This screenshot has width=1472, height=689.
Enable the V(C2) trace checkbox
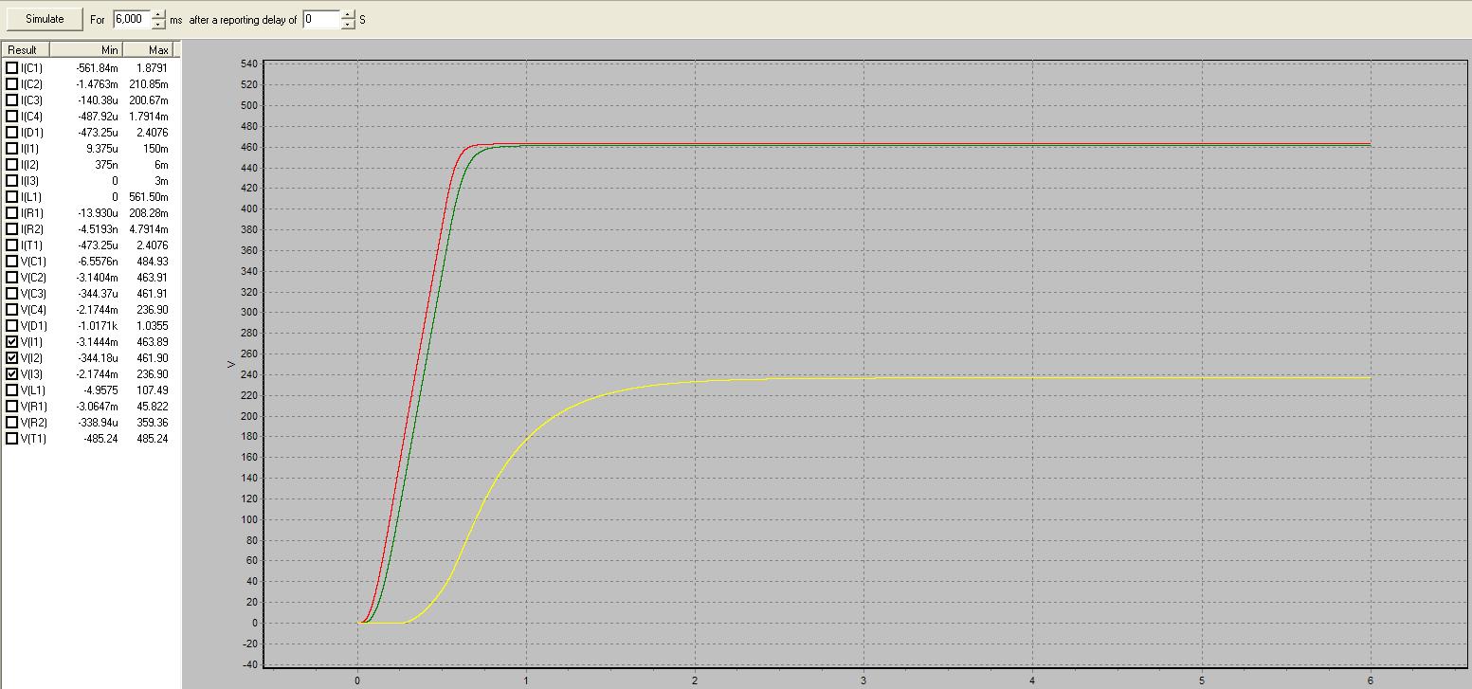[x=12, y=278]
